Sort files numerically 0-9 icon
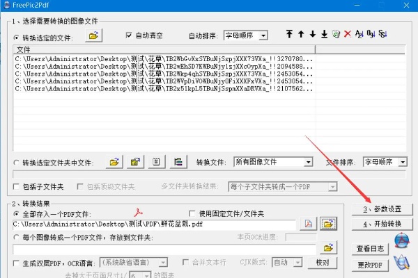 pyautogui.click(x=371, y=34)
